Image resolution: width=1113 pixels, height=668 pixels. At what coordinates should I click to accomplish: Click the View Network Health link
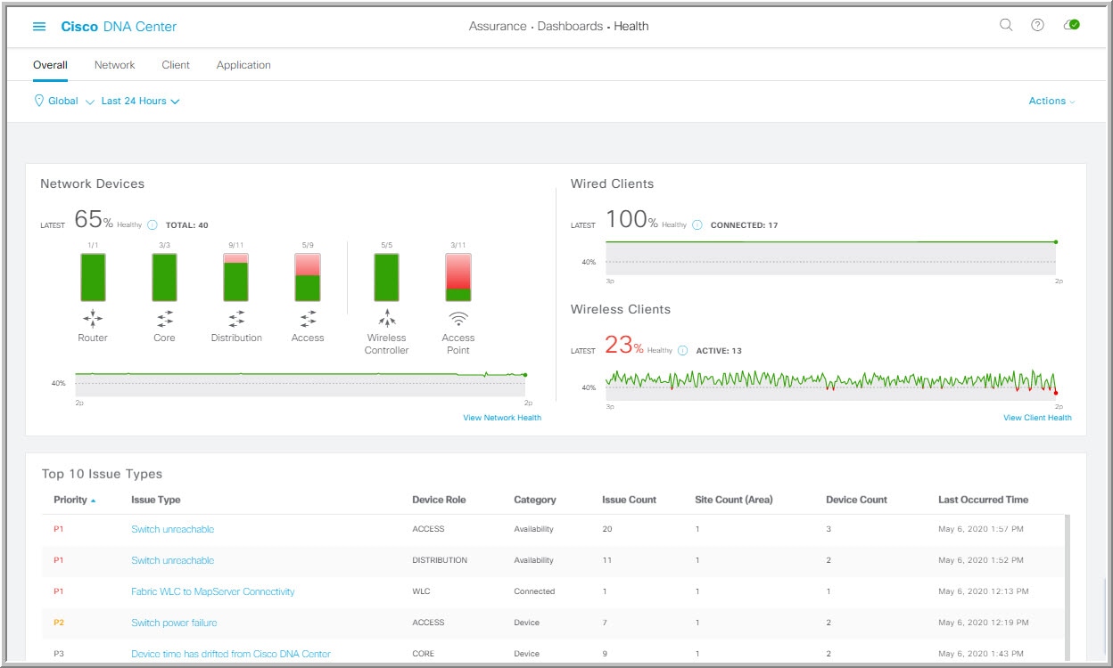tap(503, 417)
